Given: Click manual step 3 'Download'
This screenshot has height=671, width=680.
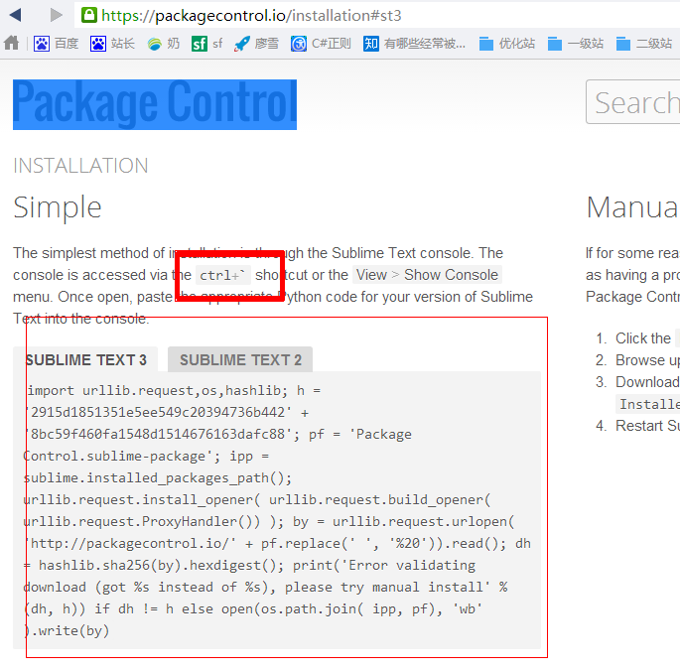Looking at the screenshot, I should click(647, 382).
